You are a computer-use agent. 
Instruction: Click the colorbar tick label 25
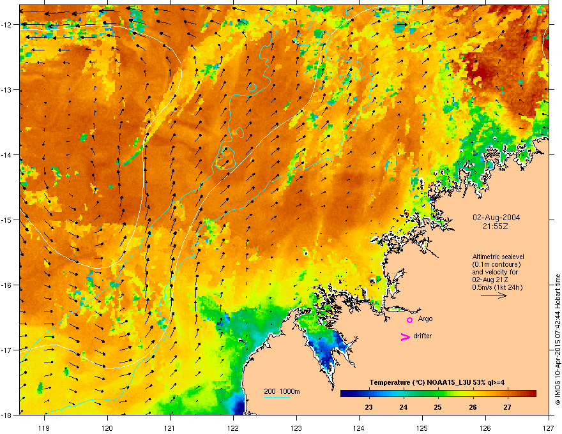pos(437,407)
